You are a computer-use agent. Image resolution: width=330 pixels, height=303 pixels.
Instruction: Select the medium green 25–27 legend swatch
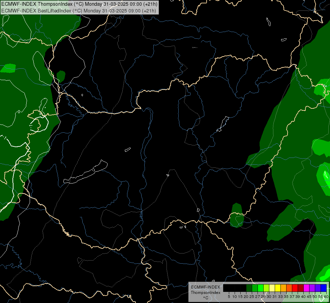click(x=255, y=288)
